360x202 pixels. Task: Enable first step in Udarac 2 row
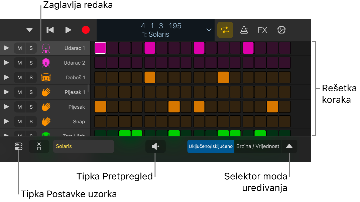(100, 63)
